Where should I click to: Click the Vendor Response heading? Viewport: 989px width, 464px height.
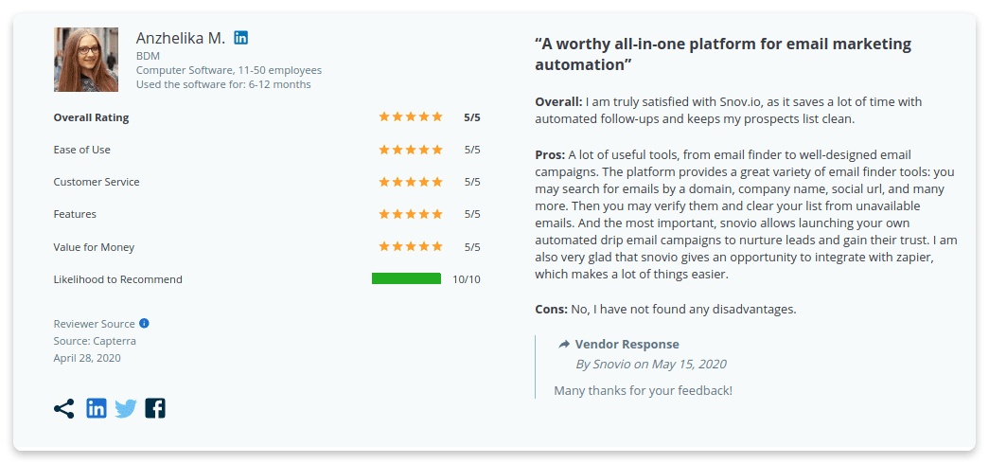tap(627, 344)
